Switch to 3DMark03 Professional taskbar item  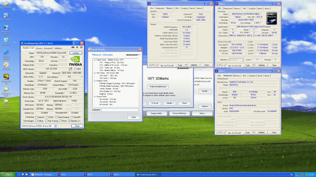coord(43,175)
